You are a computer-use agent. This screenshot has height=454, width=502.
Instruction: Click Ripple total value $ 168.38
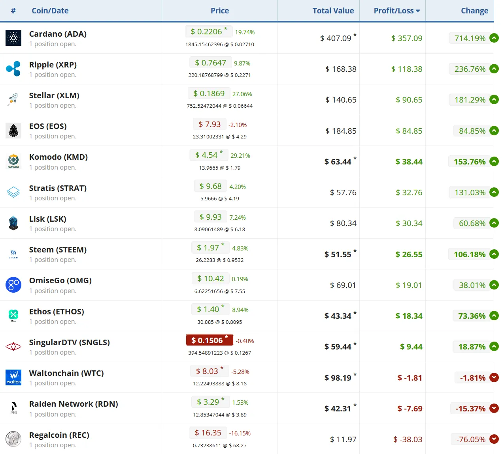point(341,69)
